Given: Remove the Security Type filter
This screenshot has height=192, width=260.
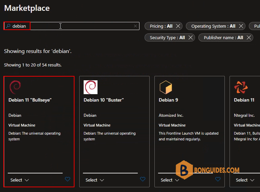Looking at the screenshot, I should click(191, 37).
